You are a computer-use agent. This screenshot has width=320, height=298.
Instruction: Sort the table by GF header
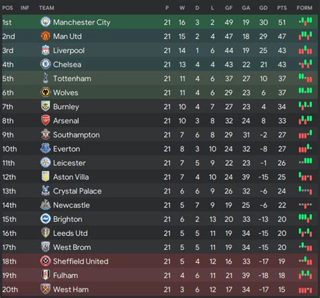(x=229, y=8)
